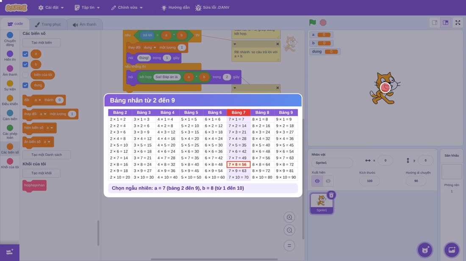Switch to the Âm thanh tab
Screen dimensions: 466x261
pos(85,24)
